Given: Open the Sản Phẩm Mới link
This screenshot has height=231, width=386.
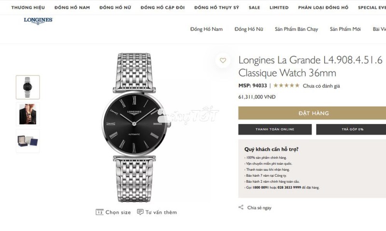Looking at the screenshot, I should 345,29.
